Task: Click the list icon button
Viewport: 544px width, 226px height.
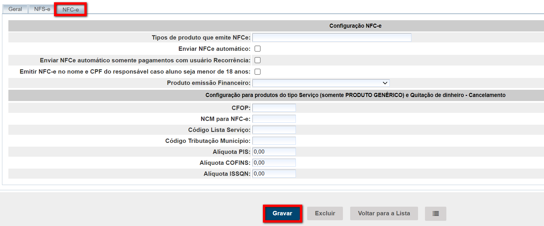Action: [435, 214]
